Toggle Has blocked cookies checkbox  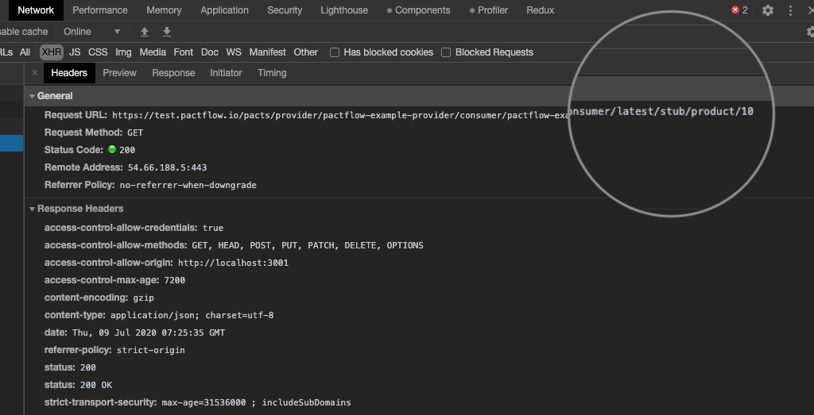tap(335, 52)
